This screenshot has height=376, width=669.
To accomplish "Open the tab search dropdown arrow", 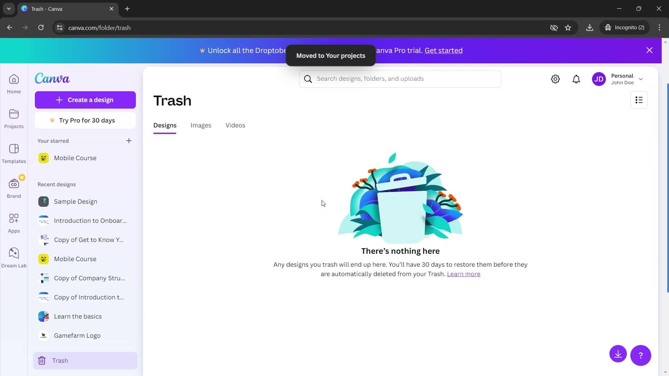I will [9, 9].
